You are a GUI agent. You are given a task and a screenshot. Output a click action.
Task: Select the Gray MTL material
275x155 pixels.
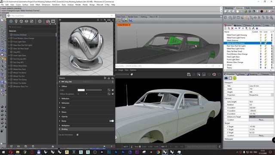pos(17,52)
